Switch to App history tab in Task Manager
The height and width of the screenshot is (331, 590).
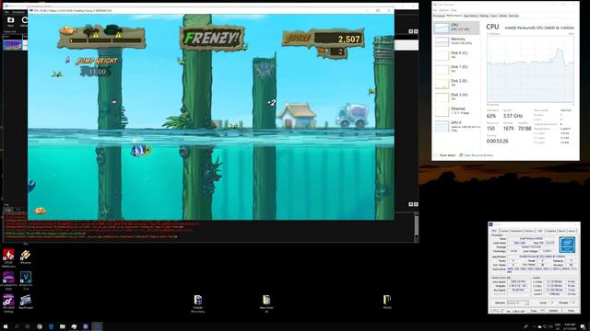tap(471, 16)
